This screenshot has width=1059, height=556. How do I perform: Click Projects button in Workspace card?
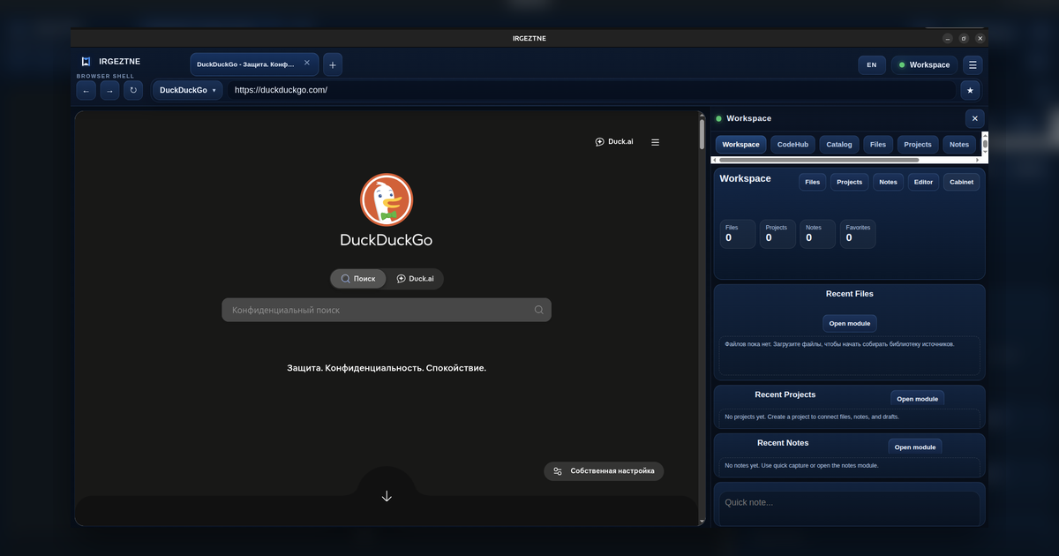click(850, 182)
